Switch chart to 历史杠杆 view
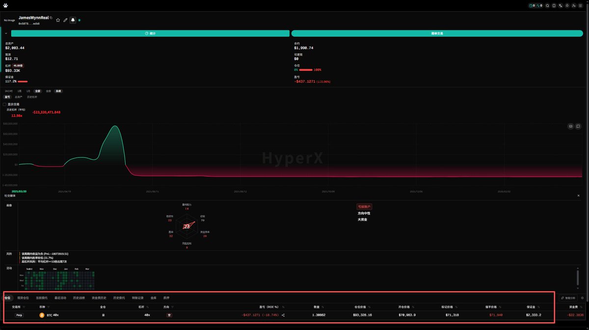Screen dimensions: 589x330 [x=31, y=97]
